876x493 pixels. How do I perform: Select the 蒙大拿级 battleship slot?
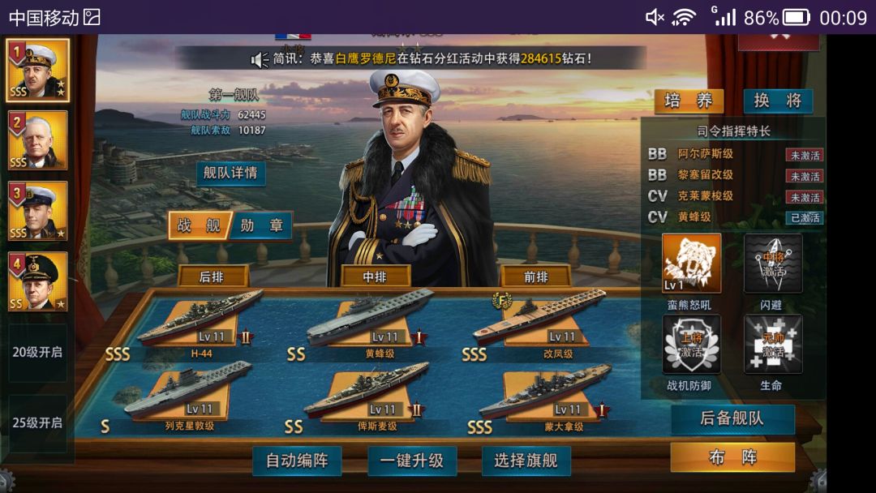545,397
